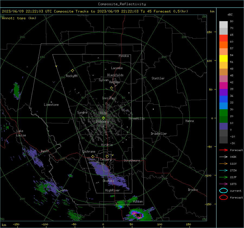This screenshot has width=244, height=228.
Task: Select the slate purple 0-10 dBZ swatch
Action: pos(223,126)
